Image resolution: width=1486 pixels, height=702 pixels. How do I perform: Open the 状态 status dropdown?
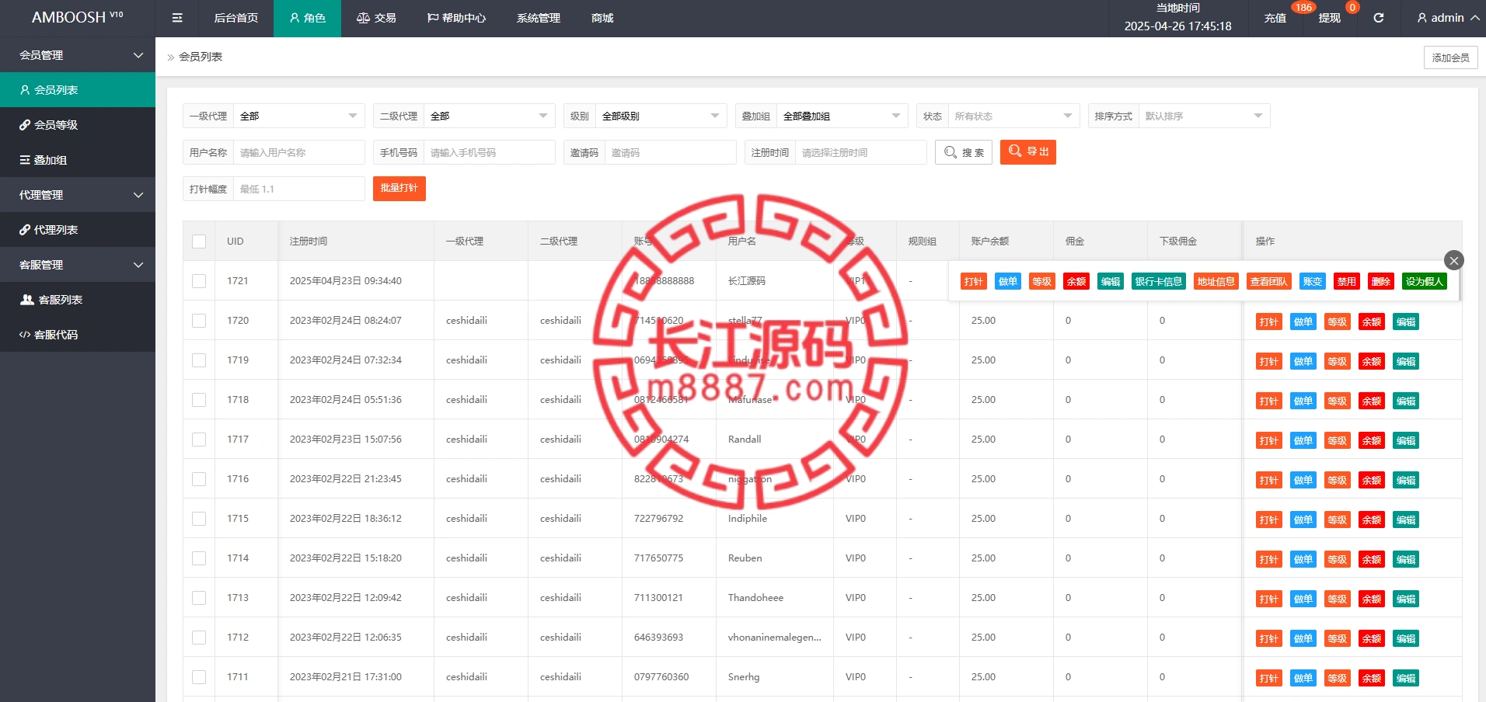pos(1014,116)
